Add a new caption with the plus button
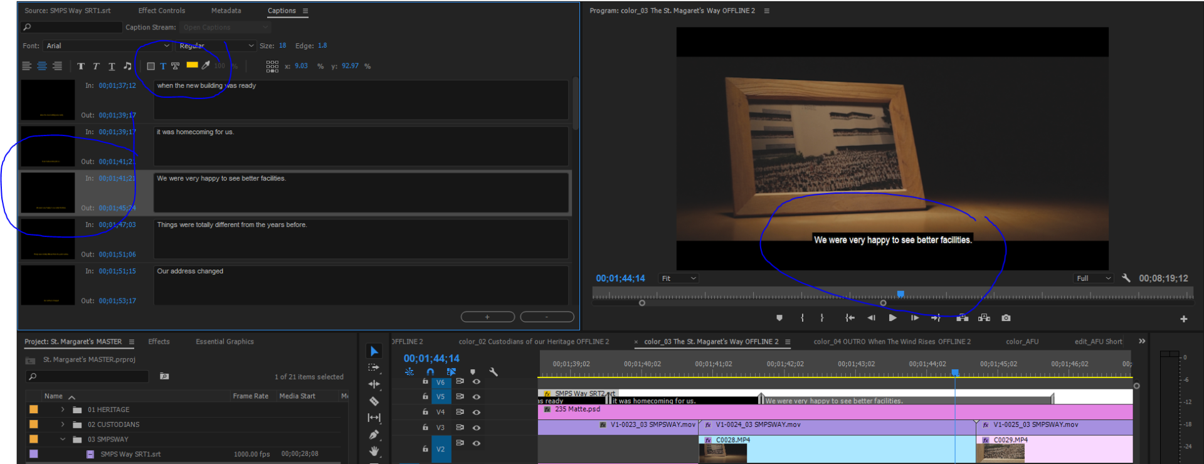This screenshot has height=464, width=1204. 487,317
